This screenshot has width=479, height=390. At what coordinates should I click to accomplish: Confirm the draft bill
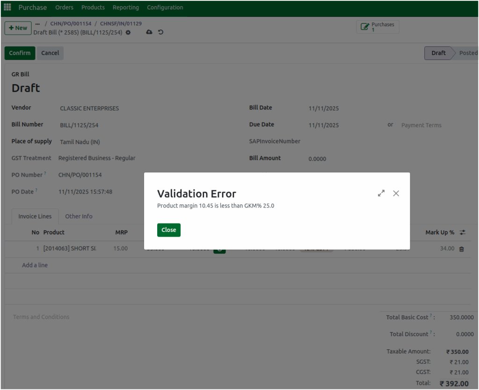coord(20,53)
